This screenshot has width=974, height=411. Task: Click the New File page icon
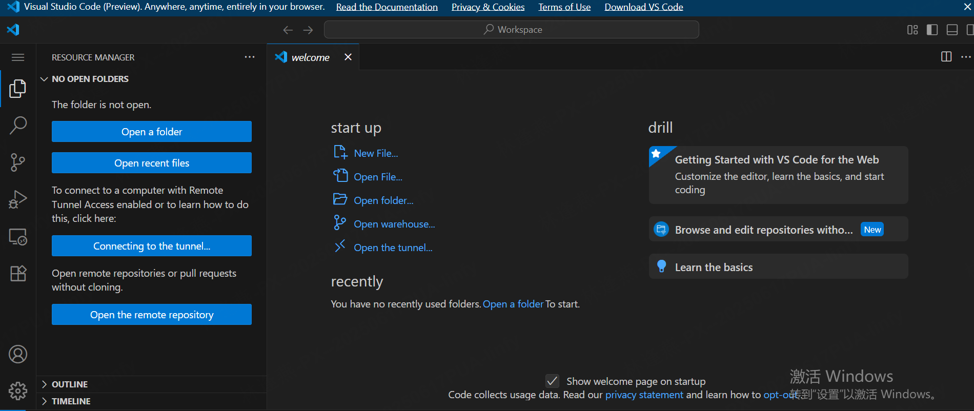coord(340,153)
